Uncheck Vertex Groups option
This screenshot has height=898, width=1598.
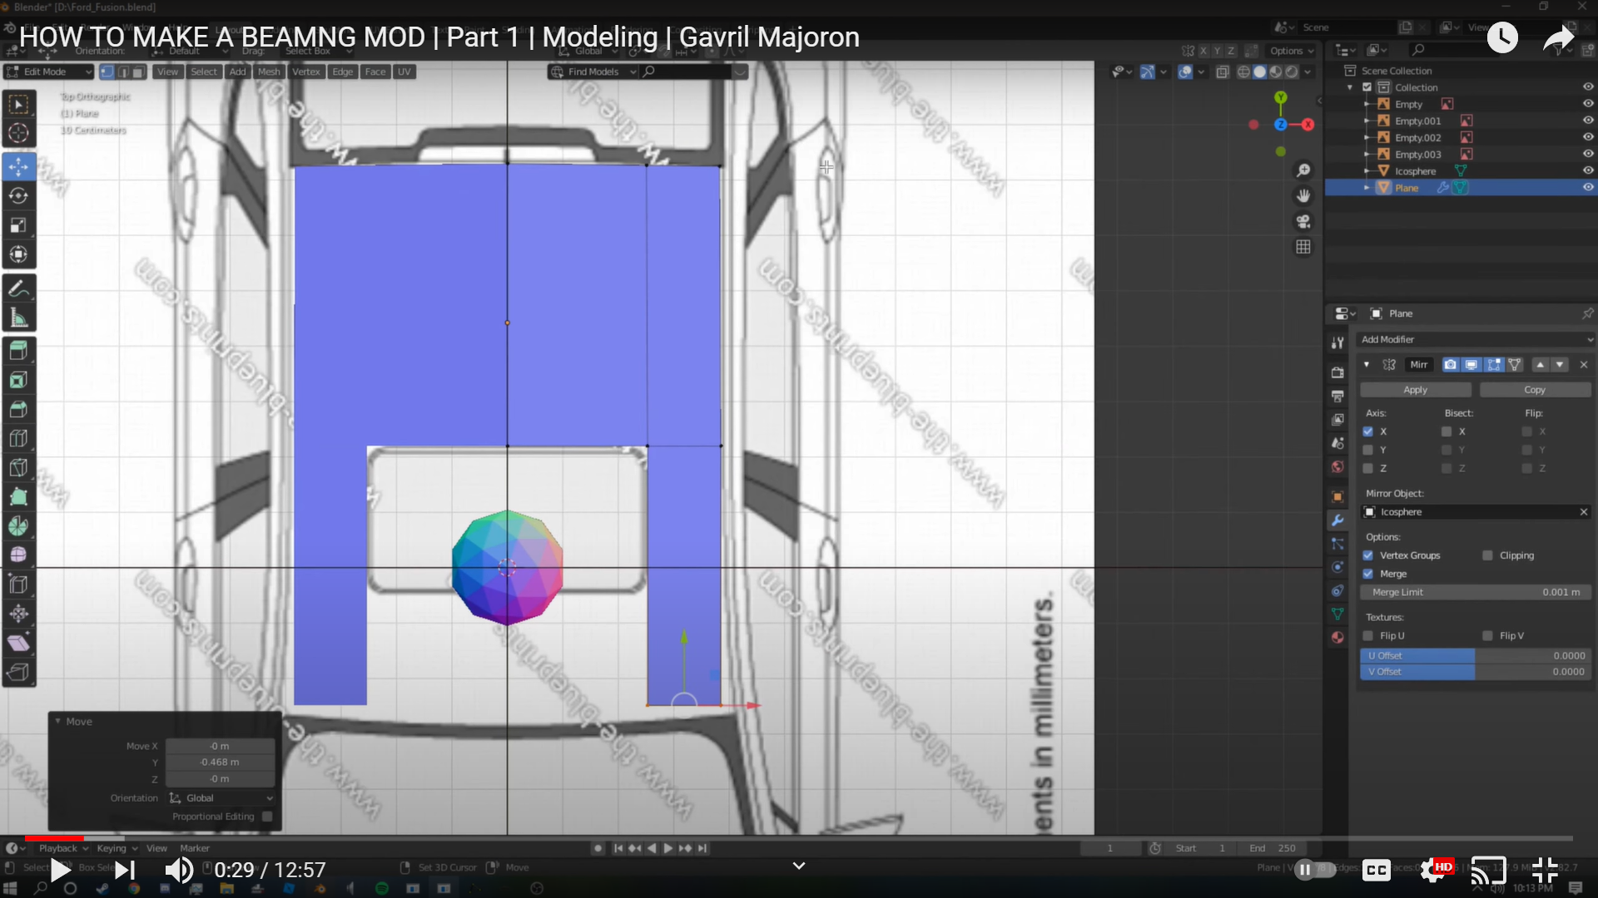tap(1367, 555)
